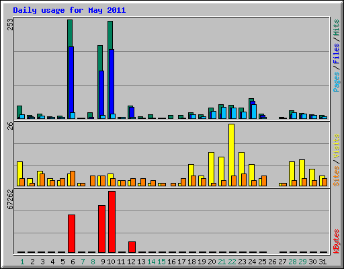Click green weekend day label 21
This screenshot has height=269, width=344.
[x=222, y=262]
